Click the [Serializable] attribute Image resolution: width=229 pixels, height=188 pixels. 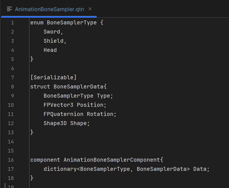53,77
